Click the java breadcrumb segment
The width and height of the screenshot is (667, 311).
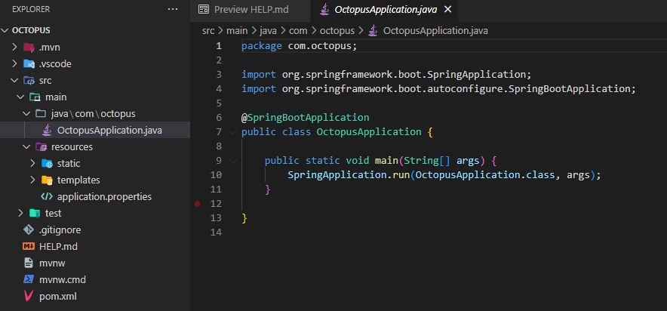coord(268,31)
